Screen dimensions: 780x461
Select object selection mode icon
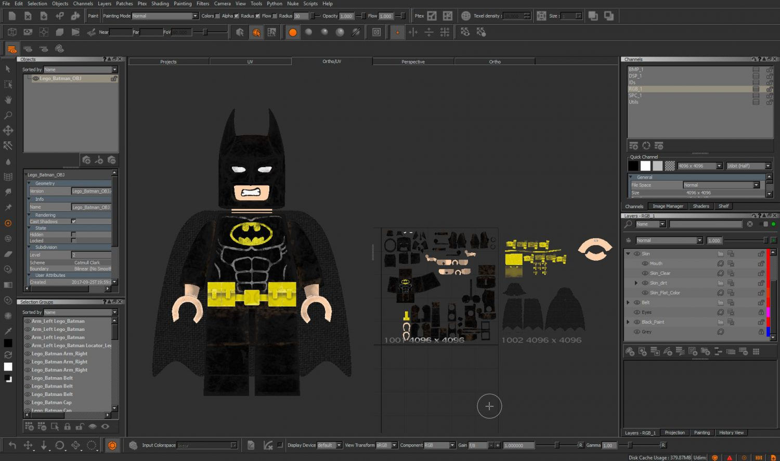[240, 32]
